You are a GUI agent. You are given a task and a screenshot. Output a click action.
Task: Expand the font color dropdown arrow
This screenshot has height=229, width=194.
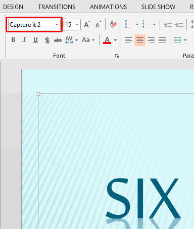coord(115,40)
